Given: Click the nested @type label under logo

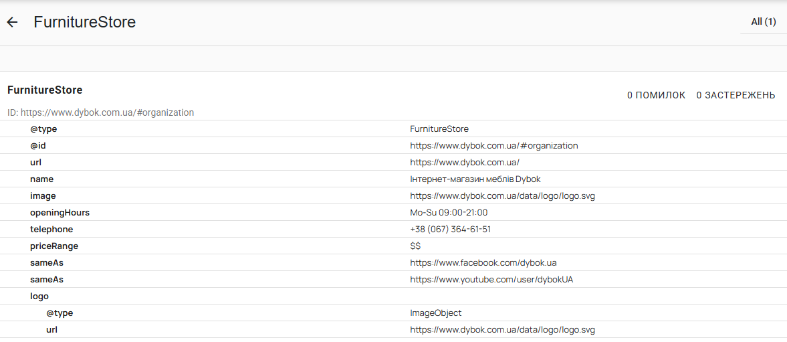Looking at the screenshot, I should [x=60, y=313].
